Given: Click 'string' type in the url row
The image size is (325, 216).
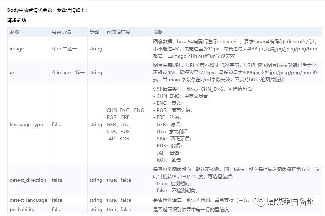Looking at the screenshot, I should (96, 73).
